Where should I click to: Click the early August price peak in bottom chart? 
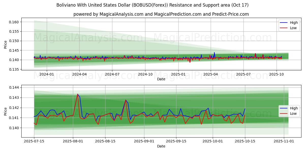pyautogui.click(x=78, y=94)
